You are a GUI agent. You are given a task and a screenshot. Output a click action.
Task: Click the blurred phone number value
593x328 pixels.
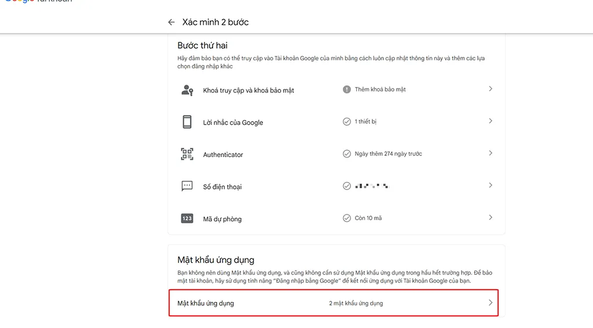372,186
